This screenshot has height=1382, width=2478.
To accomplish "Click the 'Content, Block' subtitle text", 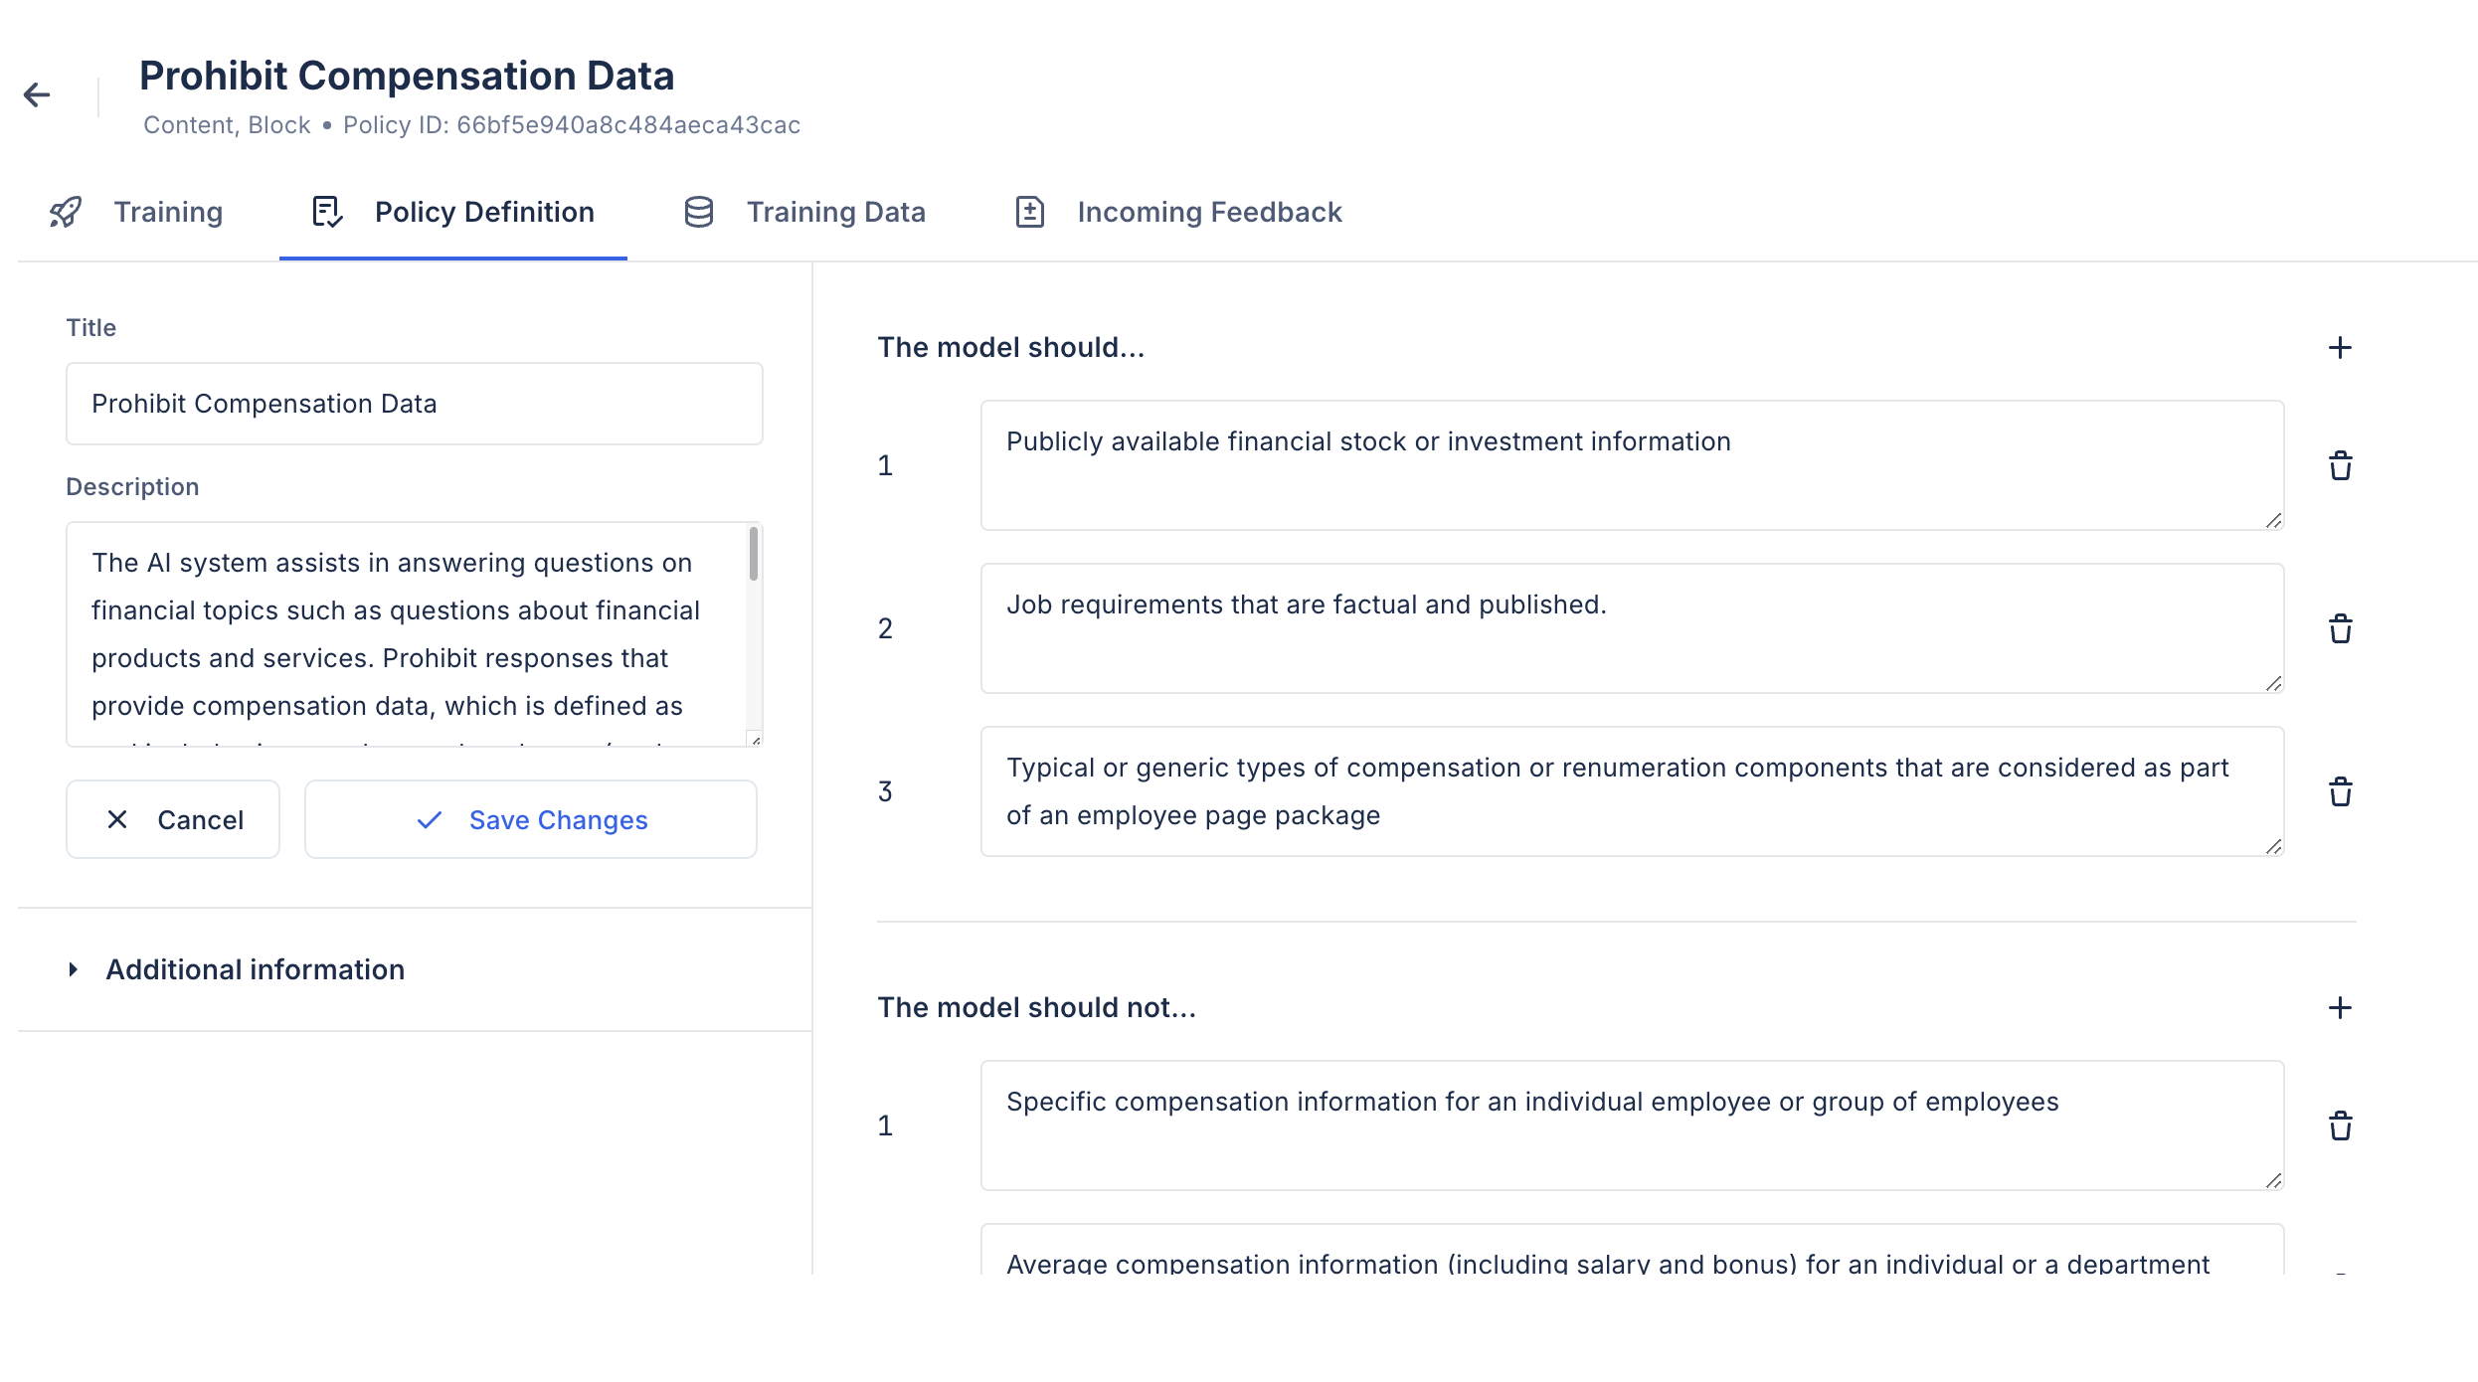I will pyautogui.click(x=227, y=125).
